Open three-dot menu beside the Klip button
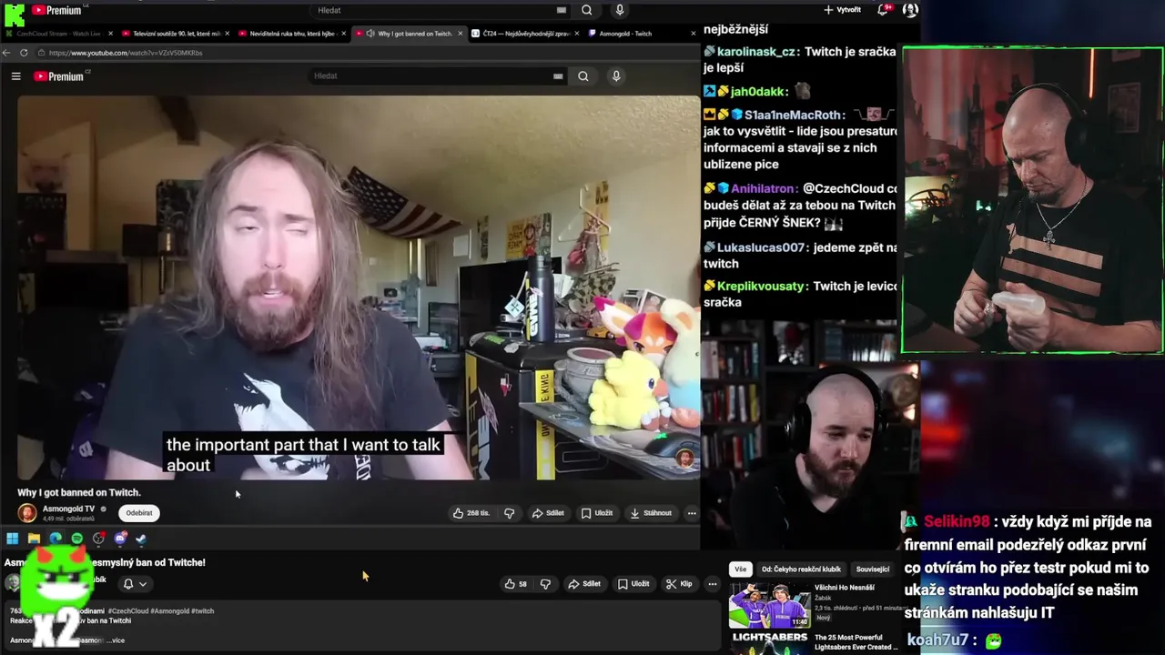1165x655 pixels. (713, 584)
